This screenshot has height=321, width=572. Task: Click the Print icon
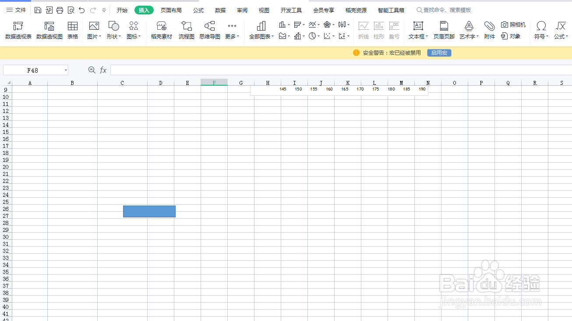coord(60,10)
